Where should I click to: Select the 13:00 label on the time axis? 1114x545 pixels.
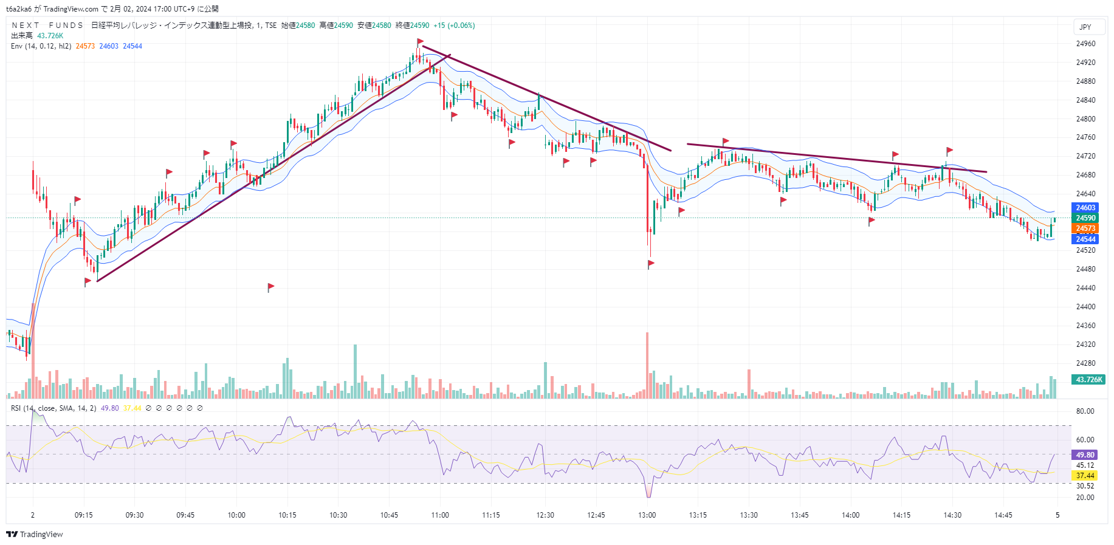pyautogui.click(x=647, y=515)
